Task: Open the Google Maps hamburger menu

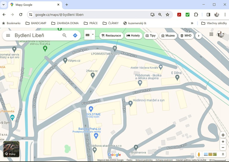Action: click(x=8, y=35)
